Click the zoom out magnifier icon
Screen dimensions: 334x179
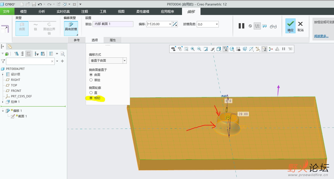(x=199, y=49)
